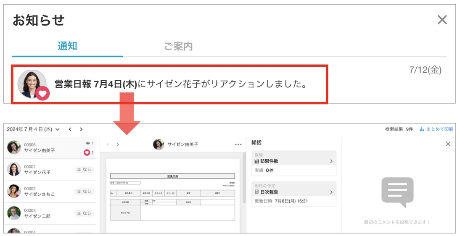Click the 訪問件数 bar chart icon

click(256, 161)
